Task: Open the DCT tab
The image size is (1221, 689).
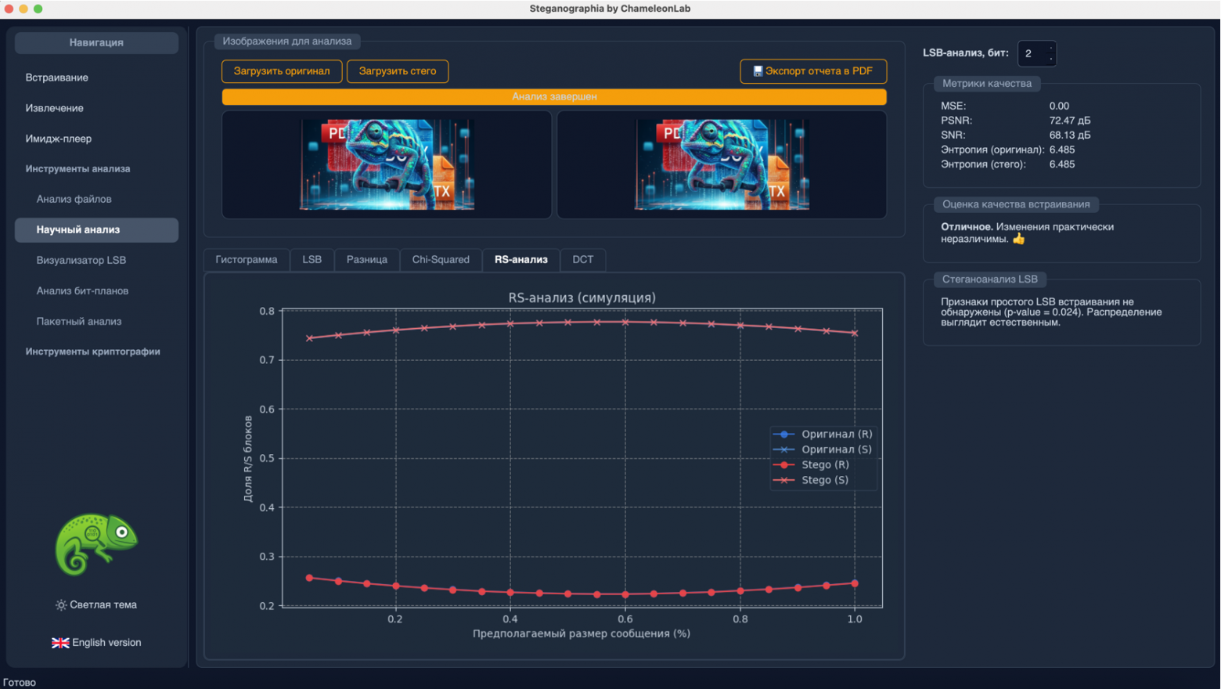Action: (x=582, y=260)
